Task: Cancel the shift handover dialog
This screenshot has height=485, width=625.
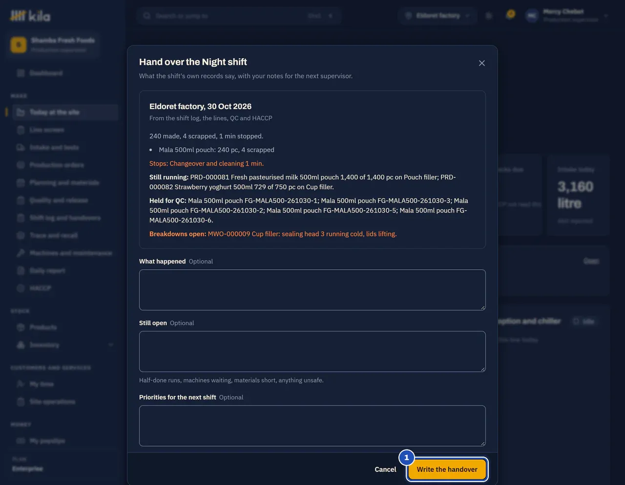Action: point(385,469)
